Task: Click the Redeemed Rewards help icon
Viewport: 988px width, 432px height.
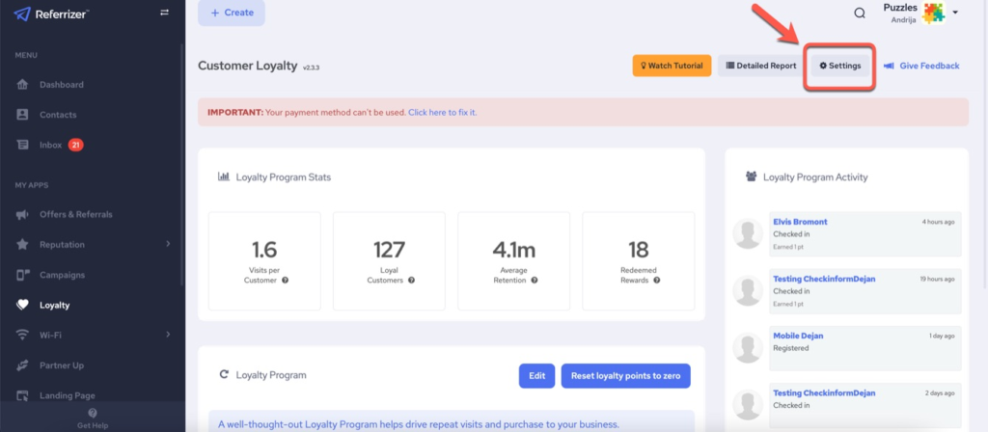Action: [x=657, y=281]
